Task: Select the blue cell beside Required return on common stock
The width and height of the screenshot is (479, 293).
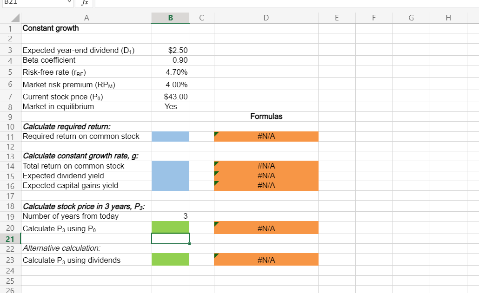Action: (x=170, y=136)
